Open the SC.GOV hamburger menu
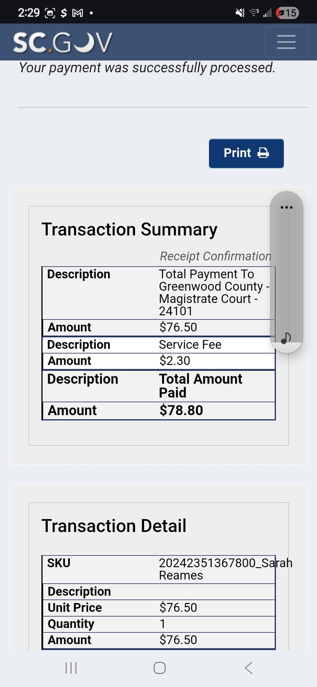The height and width of the screenshot is (687, 317). pos(286,42)
